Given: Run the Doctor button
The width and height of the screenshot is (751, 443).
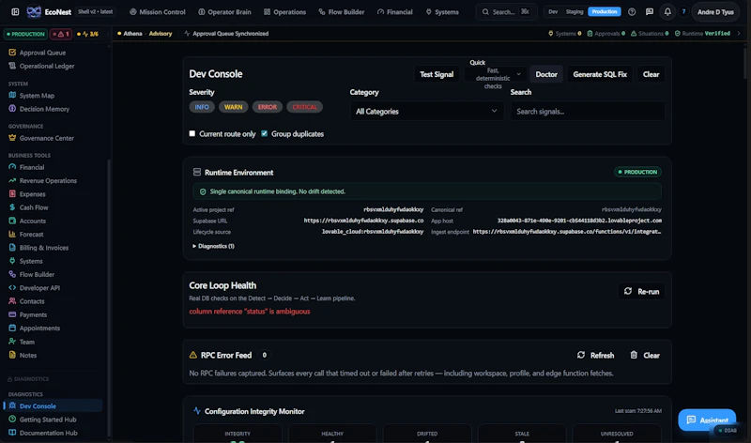Looking at the screenshot, I should (546, 74).
